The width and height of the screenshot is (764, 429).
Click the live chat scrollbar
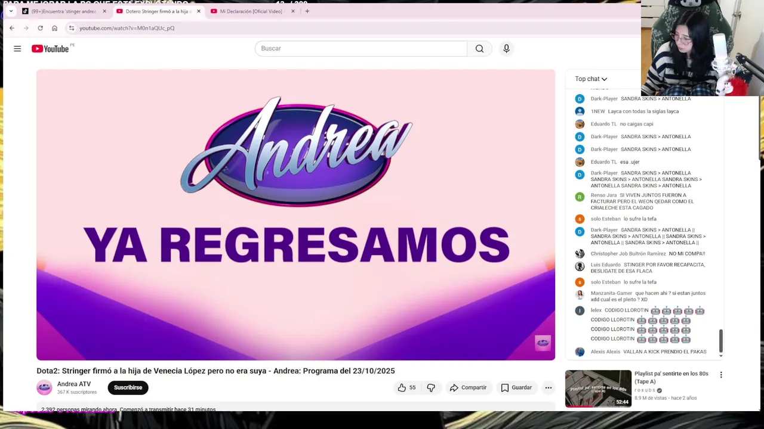click(720, 341)
